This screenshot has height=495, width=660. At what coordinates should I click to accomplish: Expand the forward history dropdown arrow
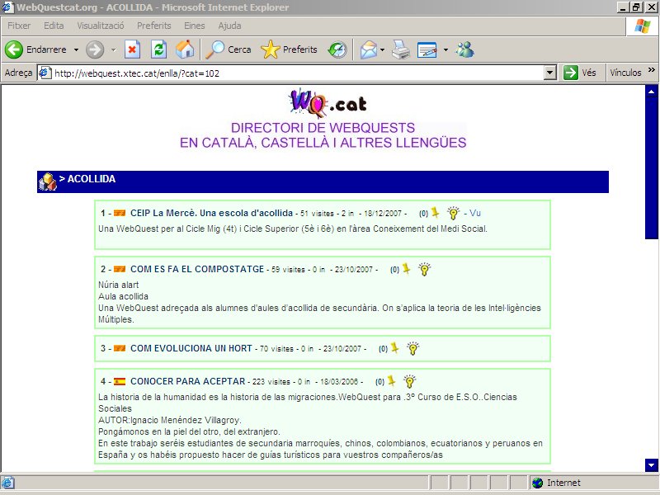[x=113, y=49]
